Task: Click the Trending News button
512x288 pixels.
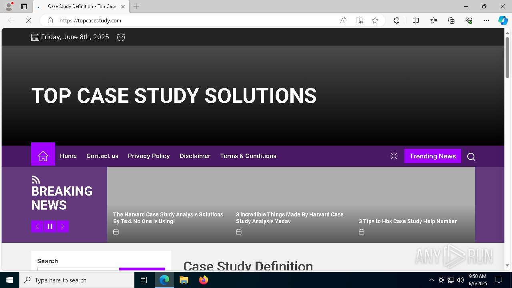Action: pos(433,156)
